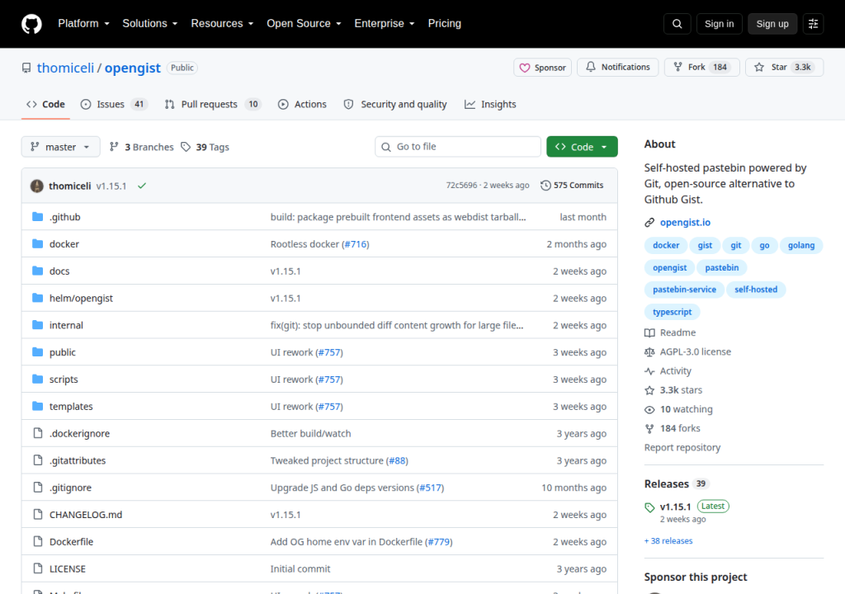Select the typescript topic tag
This screenshot has height=594, width=845.
(x=672, y=312)
